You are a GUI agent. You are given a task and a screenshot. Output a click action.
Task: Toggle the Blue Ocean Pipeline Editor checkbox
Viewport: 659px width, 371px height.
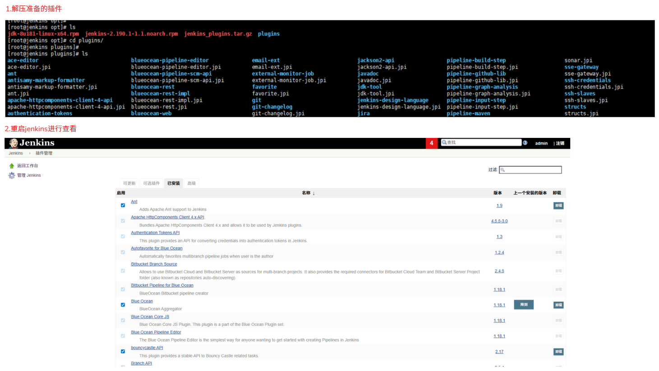click(123, 336)
